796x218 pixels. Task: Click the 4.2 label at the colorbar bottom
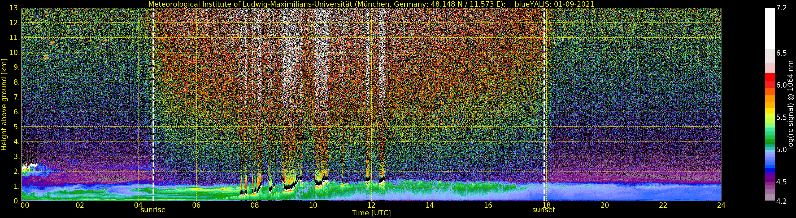point(781,201)
